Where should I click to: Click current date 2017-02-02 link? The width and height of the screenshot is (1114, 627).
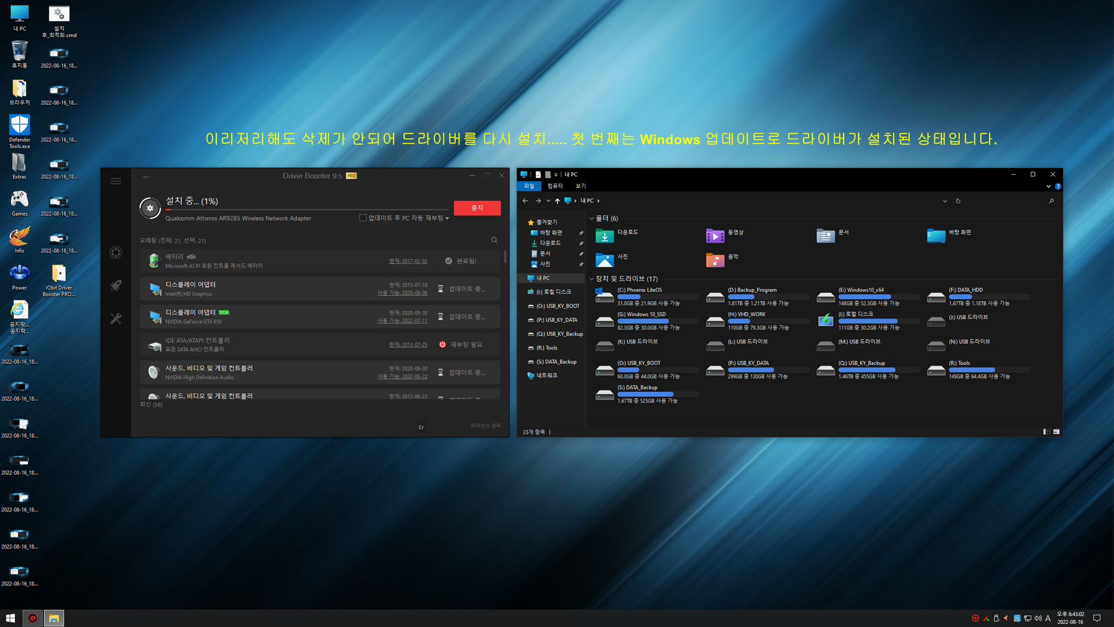408,261
